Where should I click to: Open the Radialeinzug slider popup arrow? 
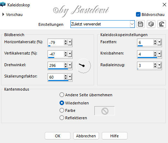159,65
